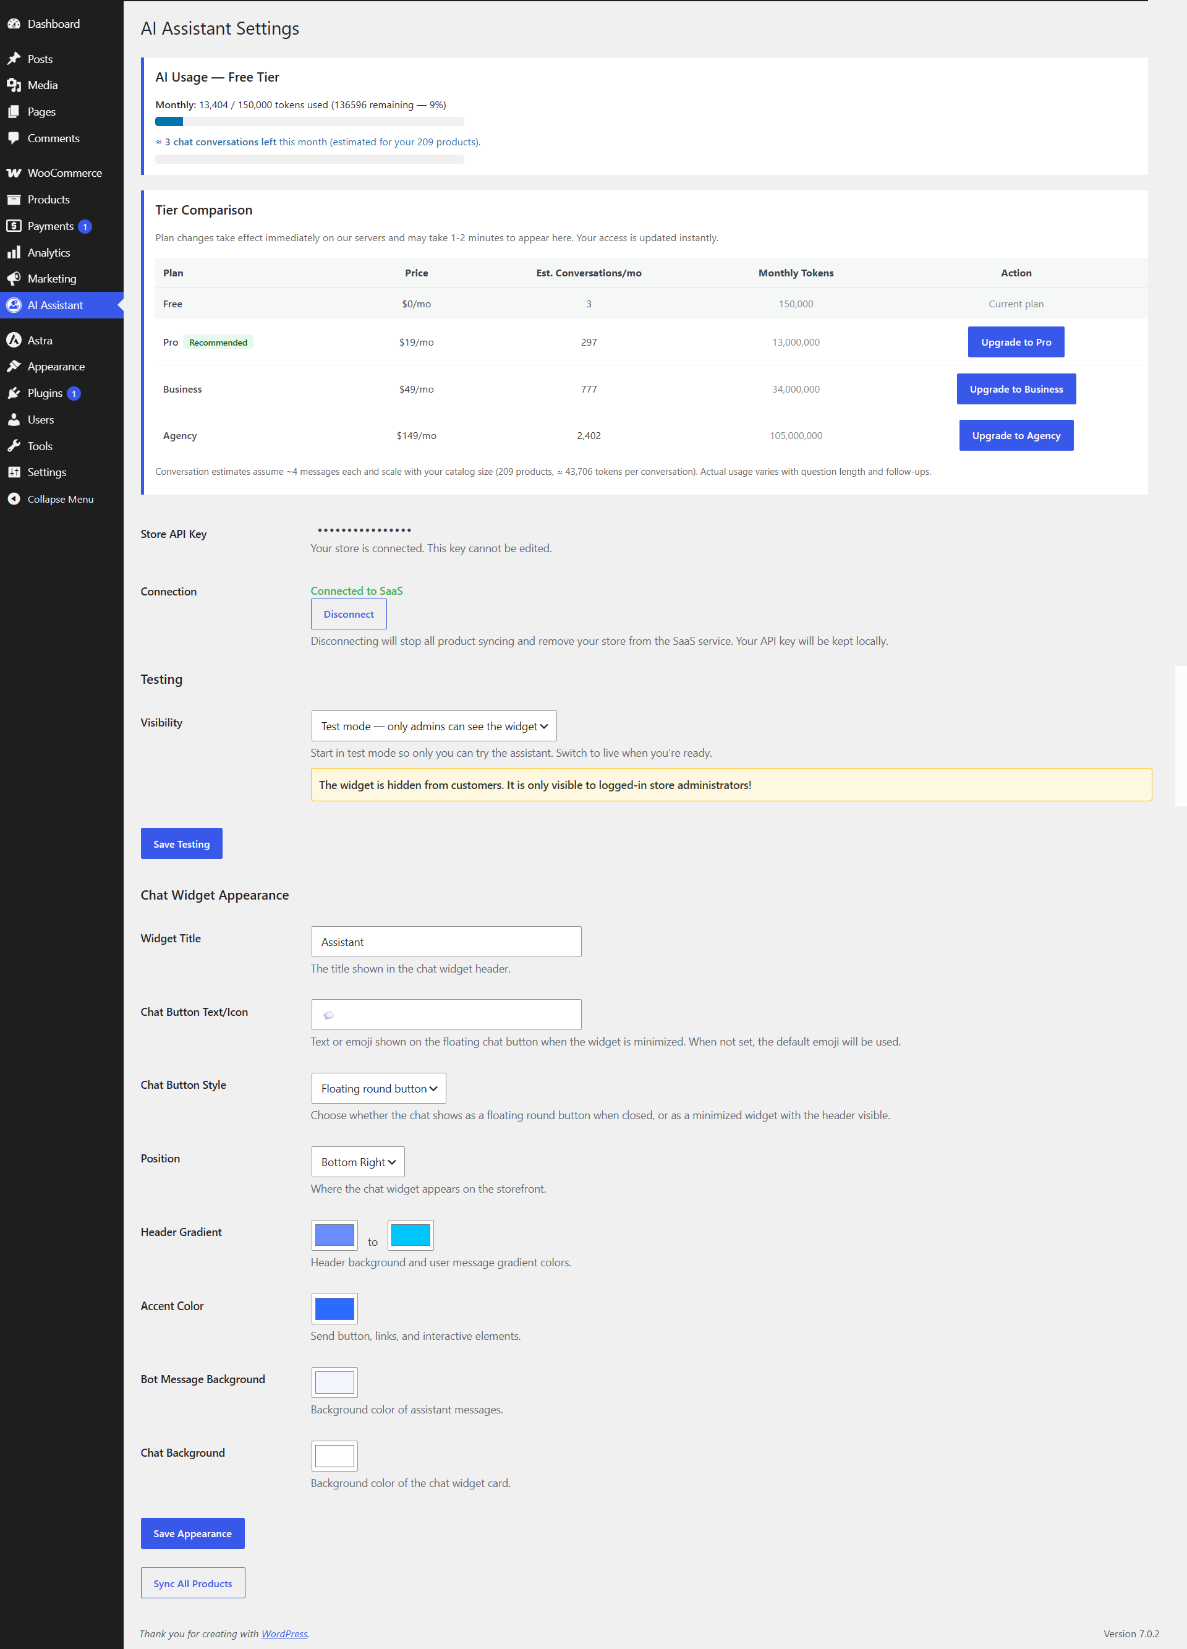Screen dimensions: 1187x1649
Task: Click the Plugins update count badge
Action: 74,394
